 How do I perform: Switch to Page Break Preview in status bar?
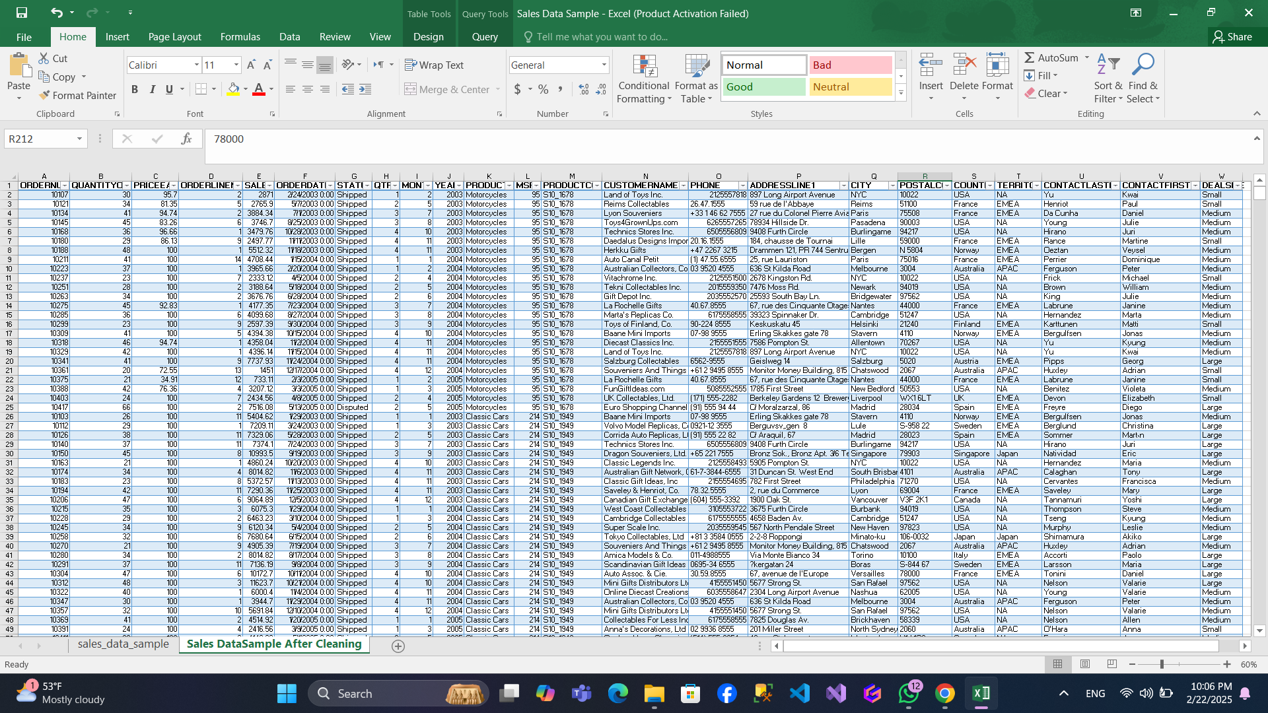click(x=1112, y=664)
